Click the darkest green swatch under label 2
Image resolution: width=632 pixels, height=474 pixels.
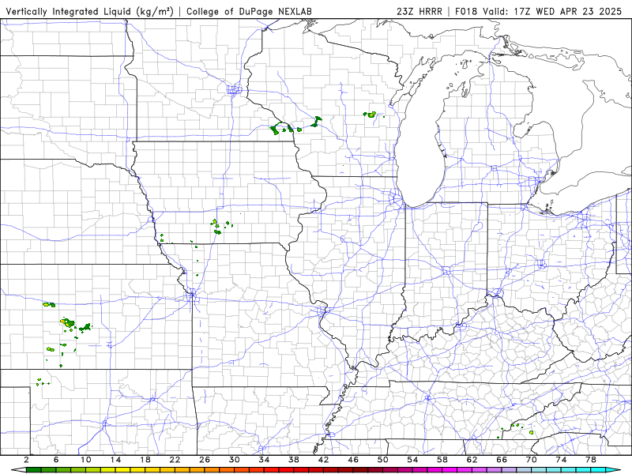coord(34,470)
